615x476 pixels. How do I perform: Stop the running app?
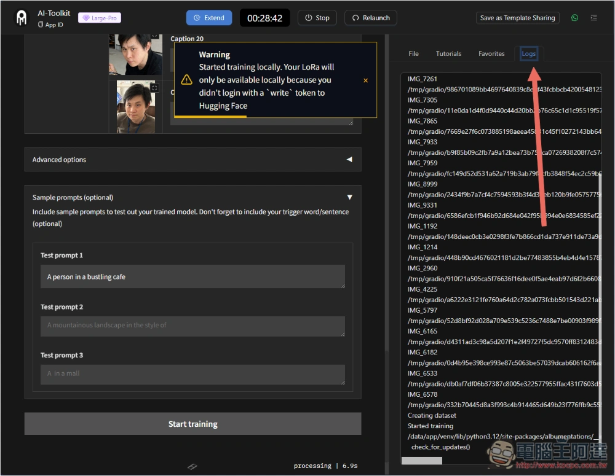point(317,18)
